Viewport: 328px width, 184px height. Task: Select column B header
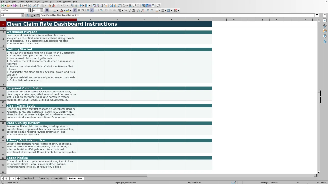click(90, 20)
